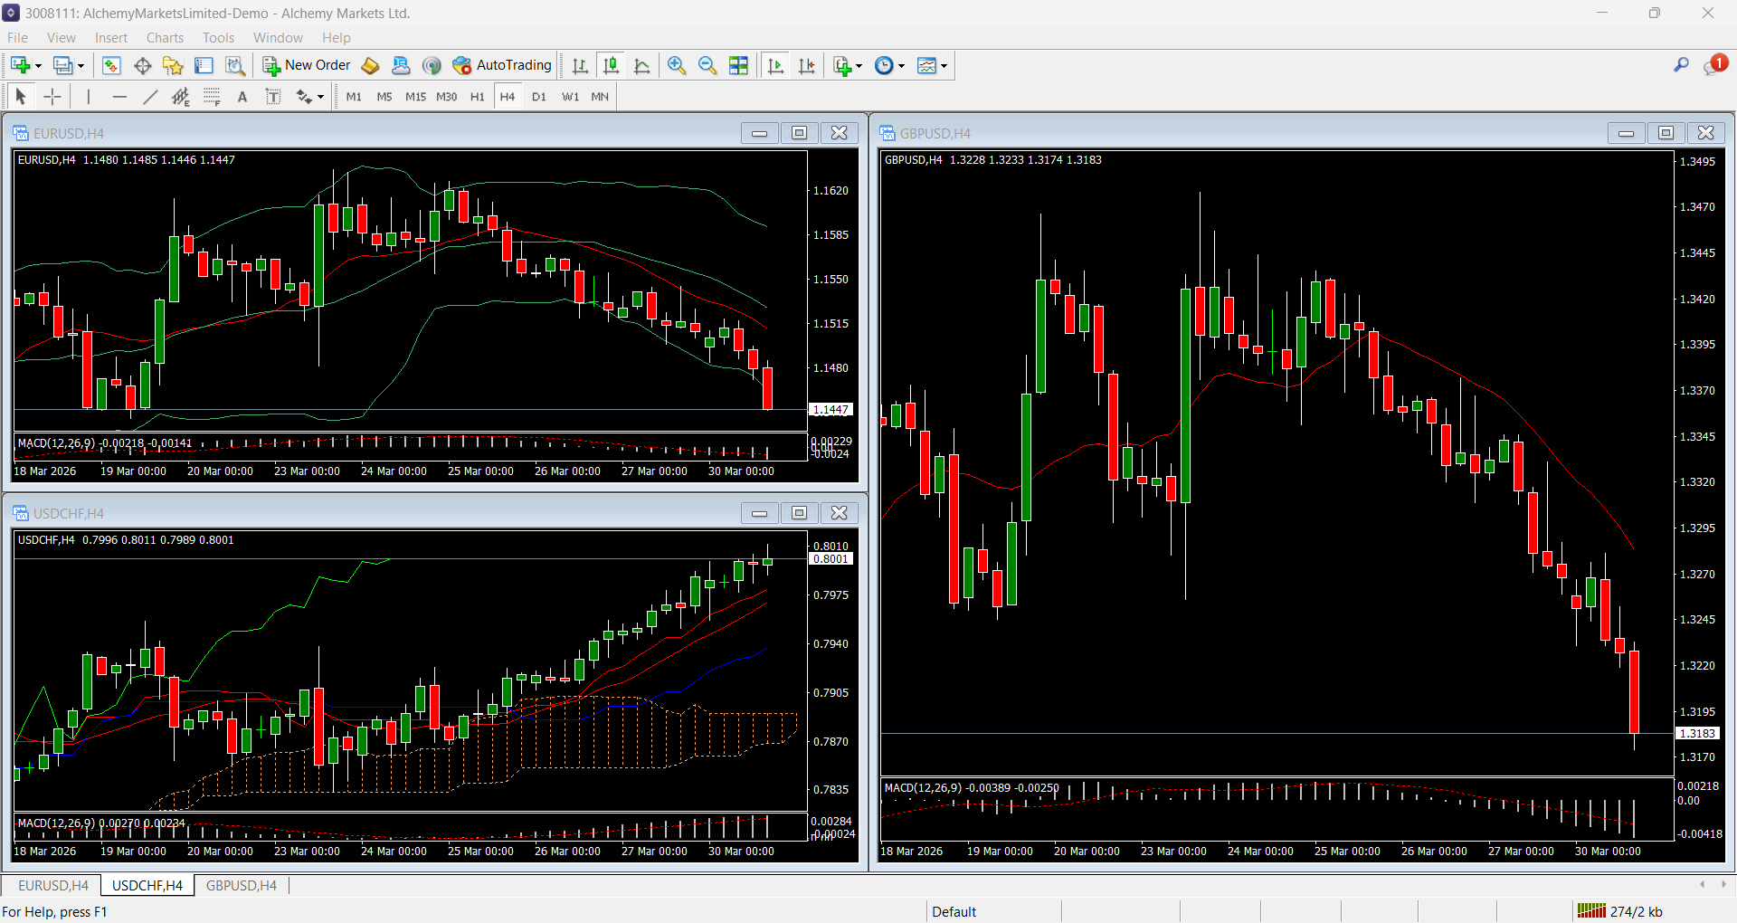Open the Charts menu
Screen dimensions: 1737x923
pos(165,38)
